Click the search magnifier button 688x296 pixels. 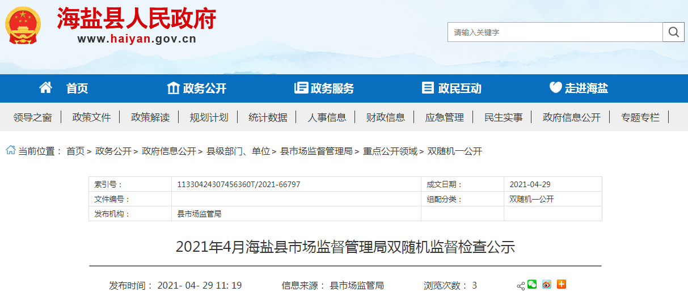click(673, 32)
